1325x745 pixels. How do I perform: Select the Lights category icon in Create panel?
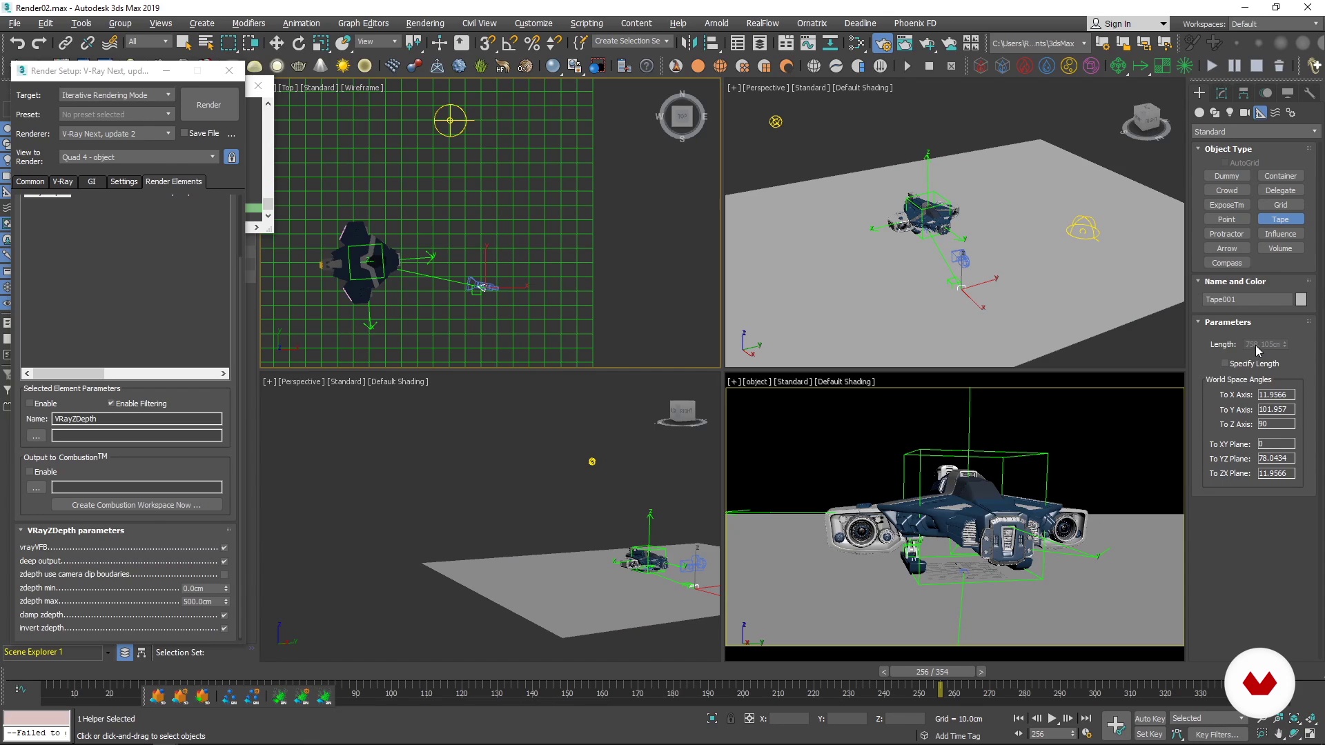click(1230, 112)
